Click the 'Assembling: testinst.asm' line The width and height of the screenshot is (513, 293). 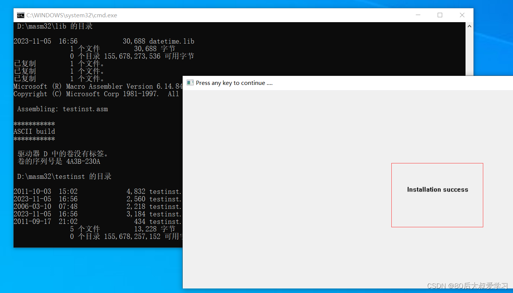63,109
